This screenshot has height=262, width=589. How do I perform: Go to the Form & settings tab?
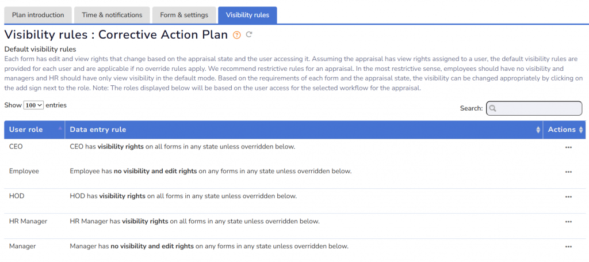pyautogui.click(x=184, y=14)
